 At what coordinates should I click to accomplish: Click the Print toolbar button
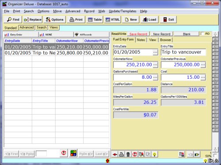[76, 19]
